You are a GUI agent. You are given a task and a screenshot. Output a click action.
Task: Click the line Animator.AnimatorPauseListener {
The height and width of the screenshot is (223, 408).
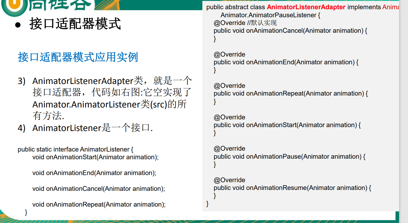271,15
